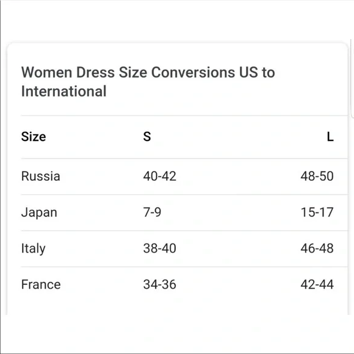The height and width of the screenshot is (354, 354).
Task: Click the S size column header
Action: (147, 137)
